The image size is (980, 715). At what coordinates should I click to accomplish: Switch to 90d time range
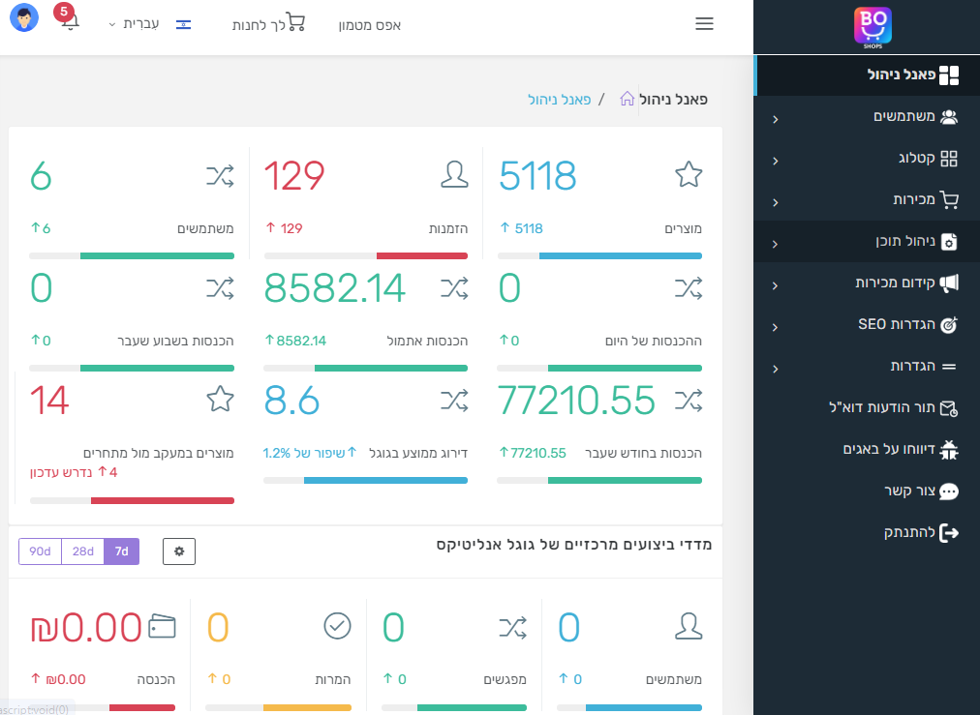tap(40, 551)
